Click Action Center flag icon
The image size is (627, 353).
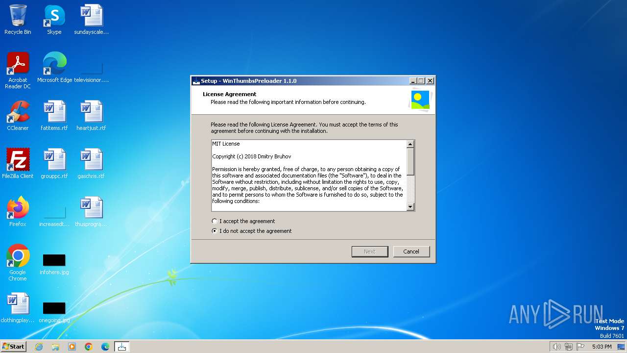coord(580,347)
